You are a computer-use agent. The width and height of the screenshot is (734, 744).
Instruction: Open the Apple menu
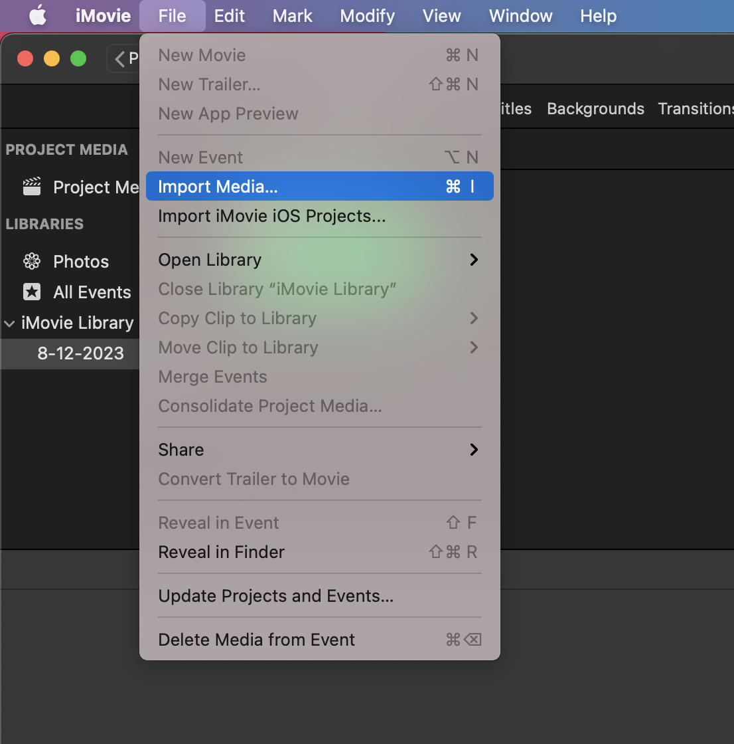(x=37, y=16)
